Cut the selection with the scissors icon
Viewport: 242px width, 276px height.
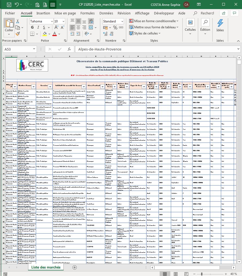[18, 21]
